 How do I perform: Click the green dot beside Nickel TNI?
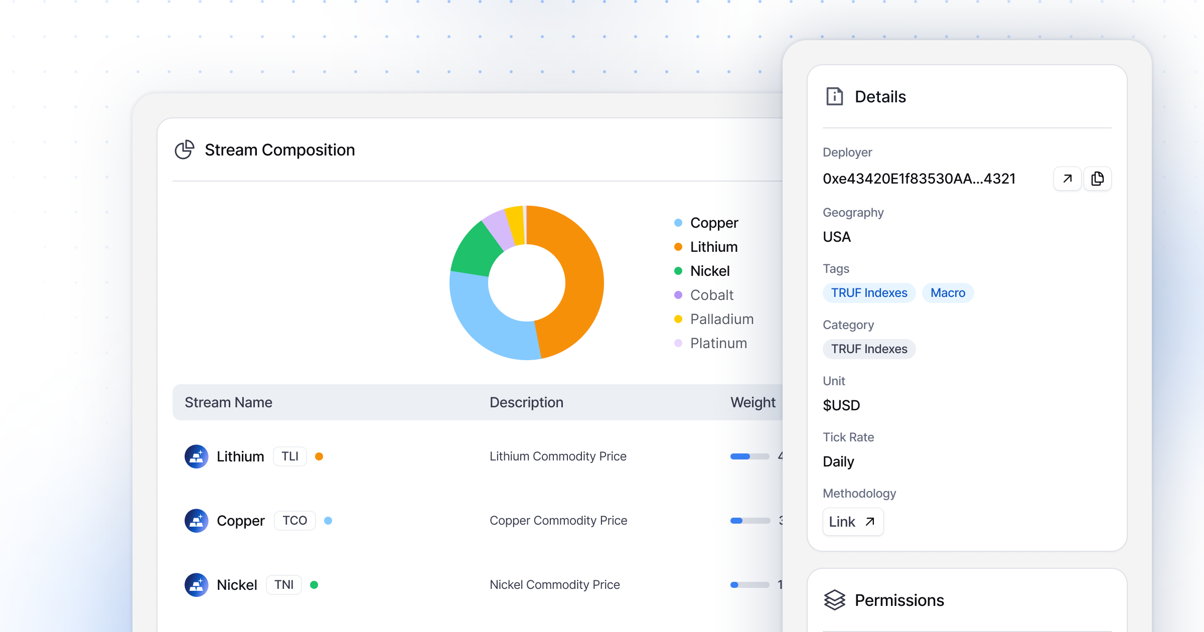coord(314,585)
